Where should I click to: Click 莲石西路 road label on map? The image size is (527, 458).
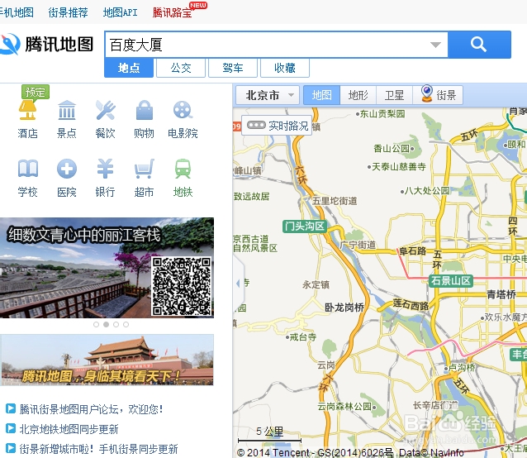click(411, 304)
